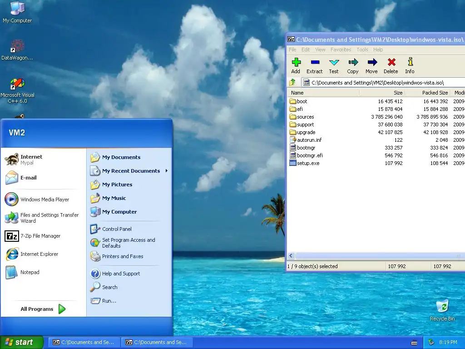Click the system clock showing 8:19 PM
465x349 pixels.
click(x=448, y=342)
